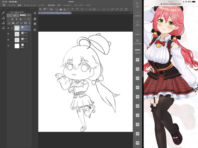Click the clear/delete sunburst icon
The image size is (198, 148).
(82, 9)
